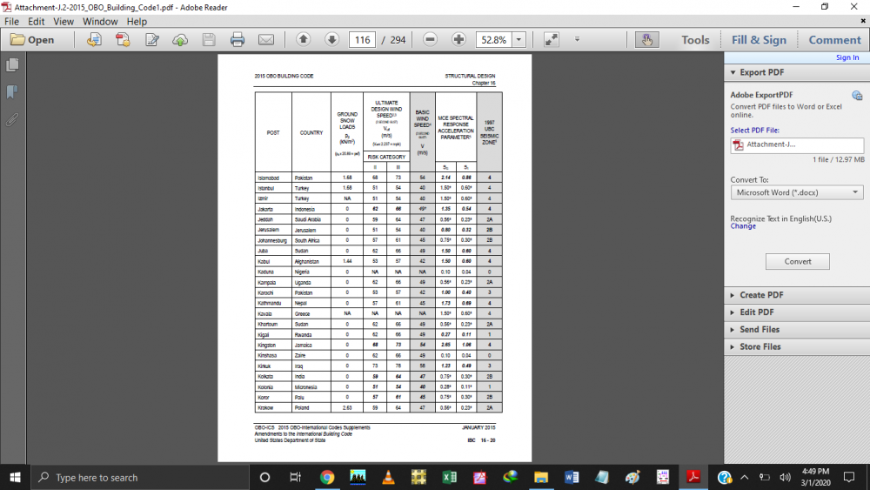Click 'Krakow' row in the table
Image resolution: width=870 pixels, height=490 pixels.
tap(378, 408)
